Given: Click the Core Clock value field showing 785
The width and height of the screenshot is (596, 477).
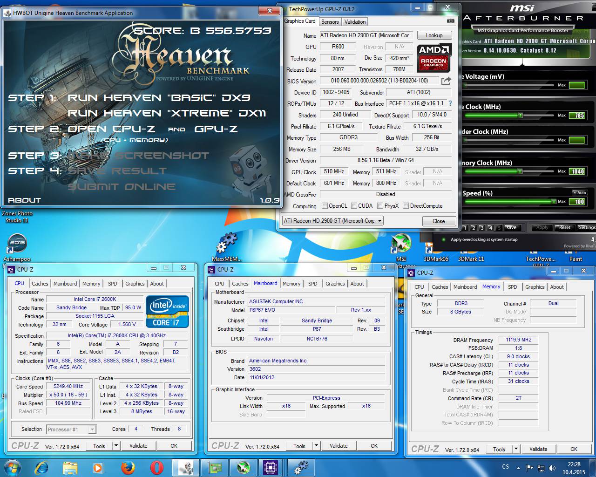Looking at the screenshot, I should [577, 116].
